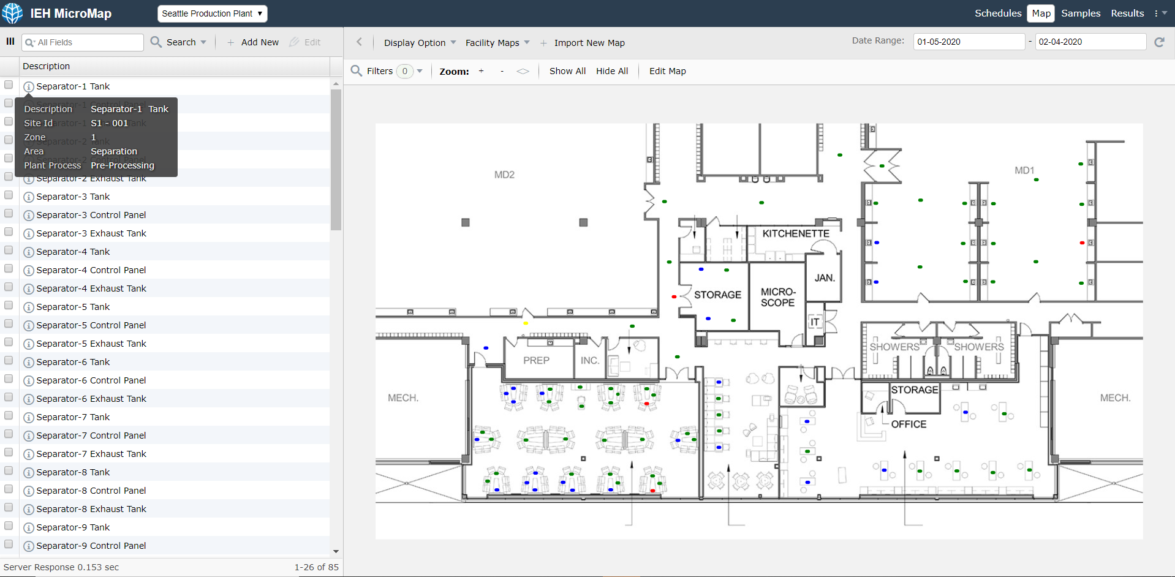Click the Edit Map button

point(667,71)
